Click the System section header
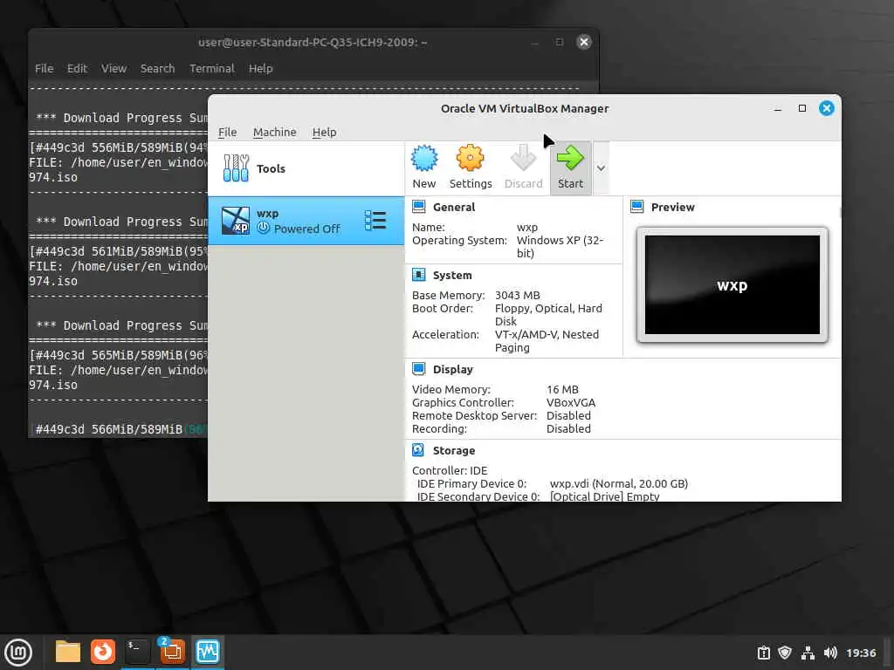 [452, 276]
